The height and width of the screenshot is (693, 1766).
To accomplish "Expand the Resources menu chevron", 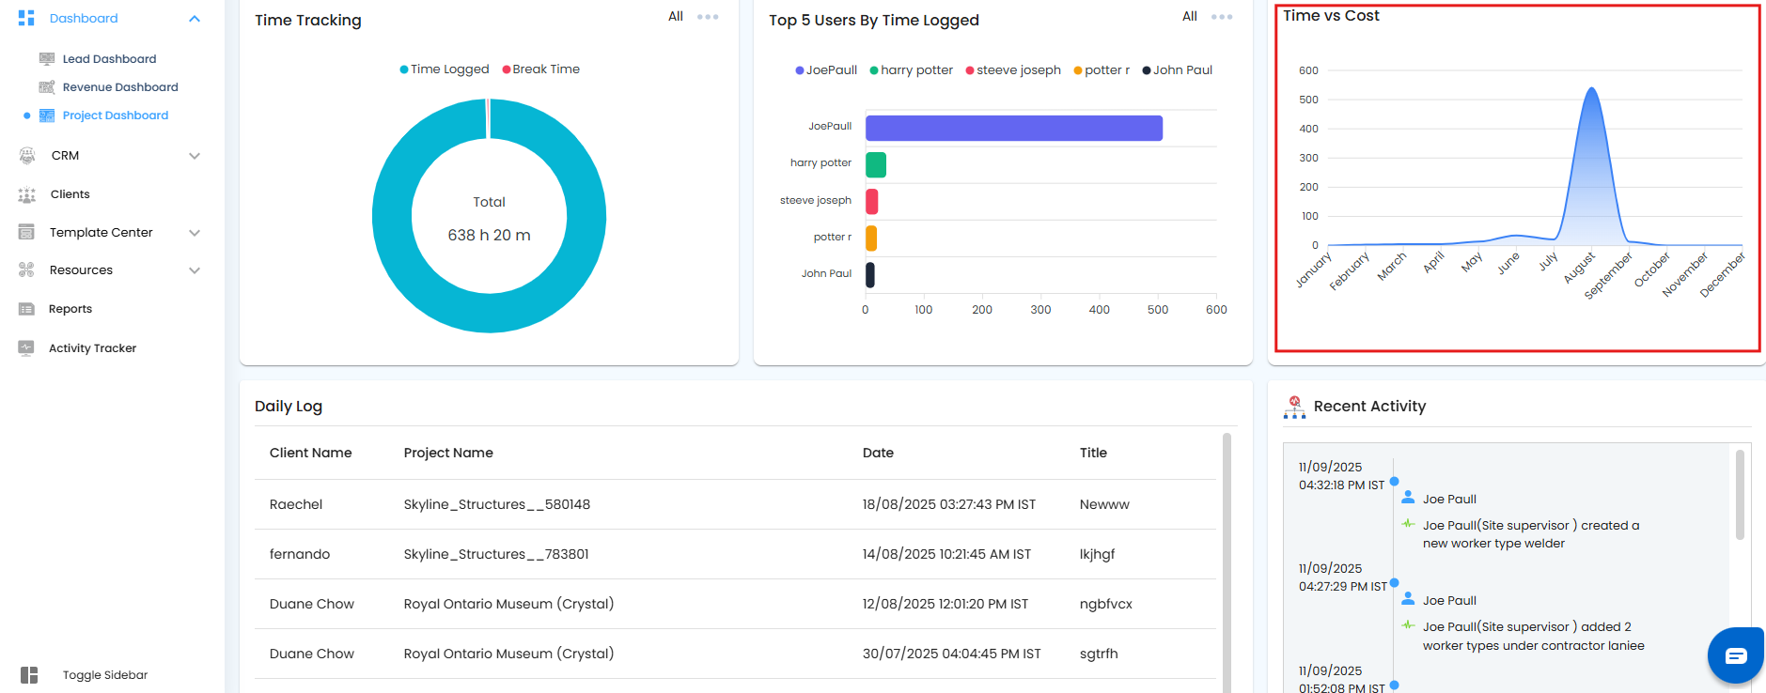I will 195,270.
